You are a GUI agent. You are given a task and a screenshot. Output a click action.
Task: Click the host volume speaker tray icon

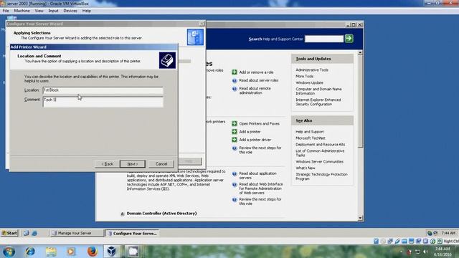(425, 252)
